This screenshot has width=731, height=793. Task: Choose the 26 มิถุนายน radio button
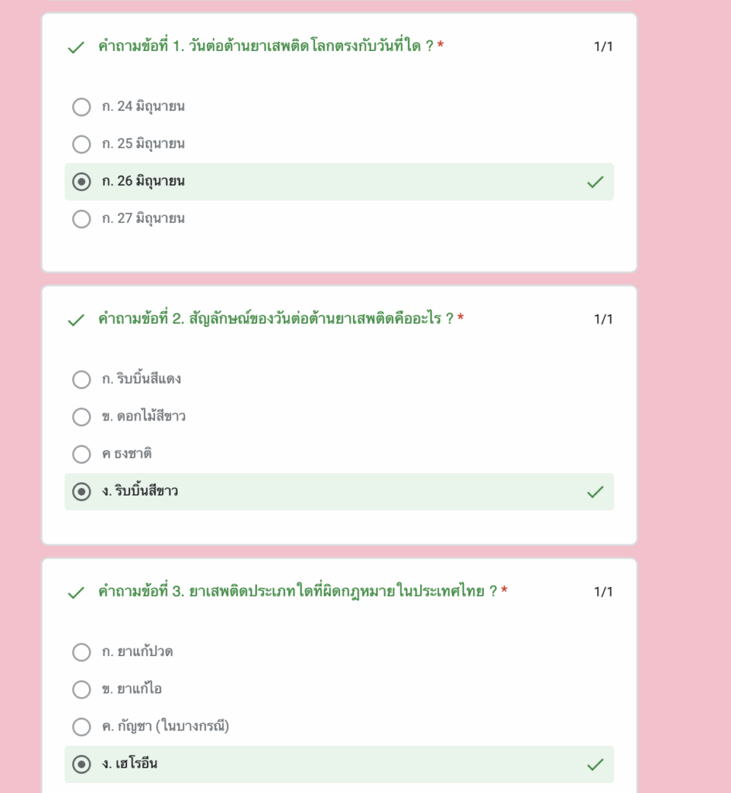(x=81, y=182)
